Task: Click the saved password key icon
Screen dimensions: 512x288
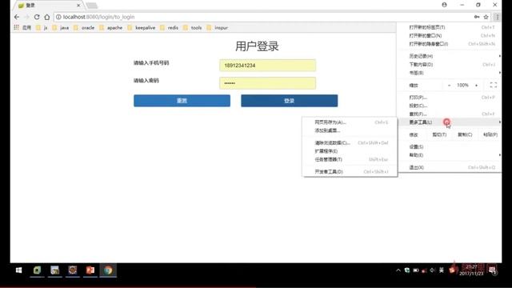Action: coord(477,17)
